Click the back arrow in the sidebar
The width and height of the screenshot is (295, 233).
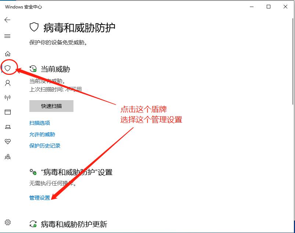click(7, 20)
